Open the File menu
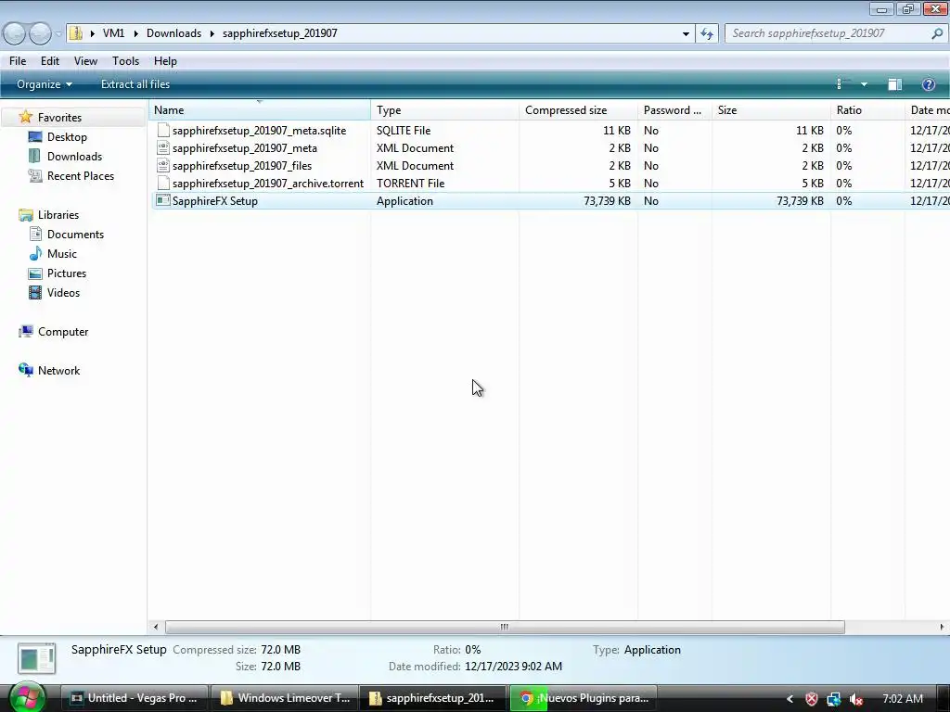Viewport: 950px width, 712px height. 18,61
